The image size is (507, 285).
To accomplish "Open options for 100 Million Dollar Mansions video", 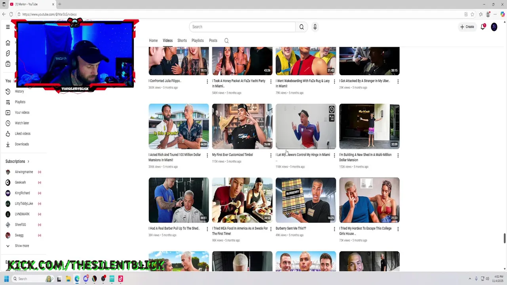I will point(207,156).
